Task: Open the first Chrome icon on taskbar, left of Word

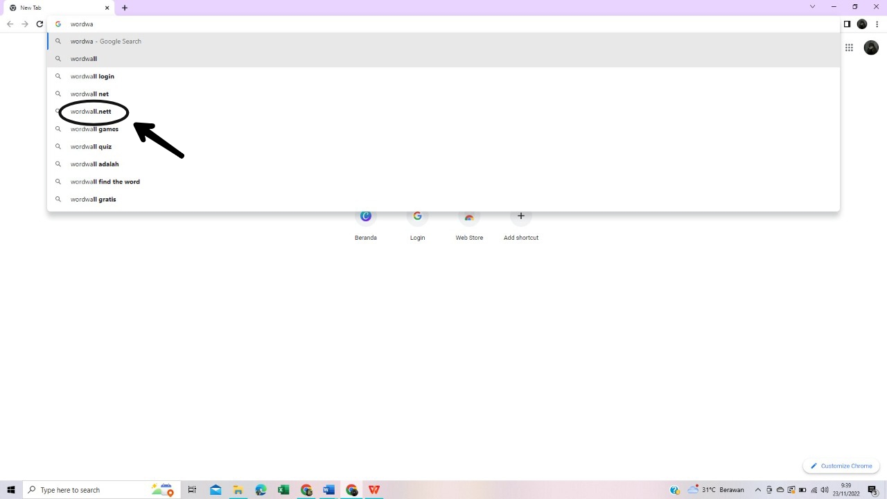Action: [x=306, y=490]
